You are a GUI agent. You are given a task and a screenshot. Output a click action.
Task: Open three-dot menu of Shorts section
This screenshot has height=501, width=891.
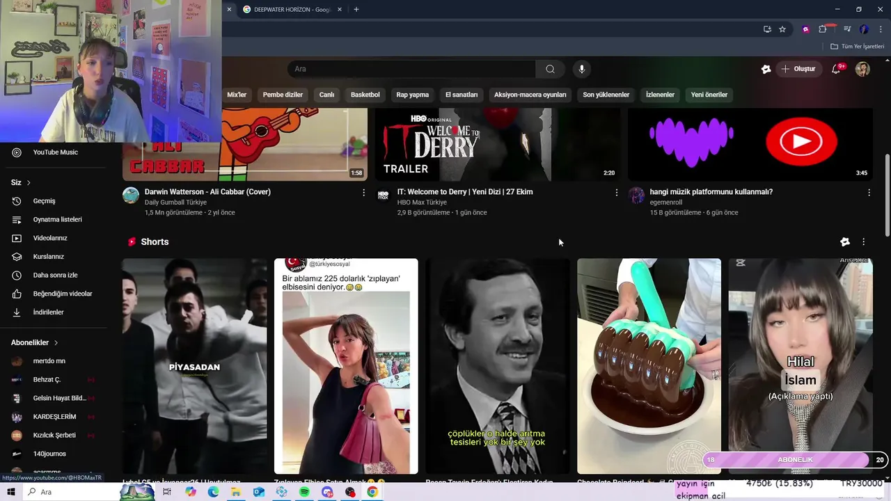click(x=863, y=241)
